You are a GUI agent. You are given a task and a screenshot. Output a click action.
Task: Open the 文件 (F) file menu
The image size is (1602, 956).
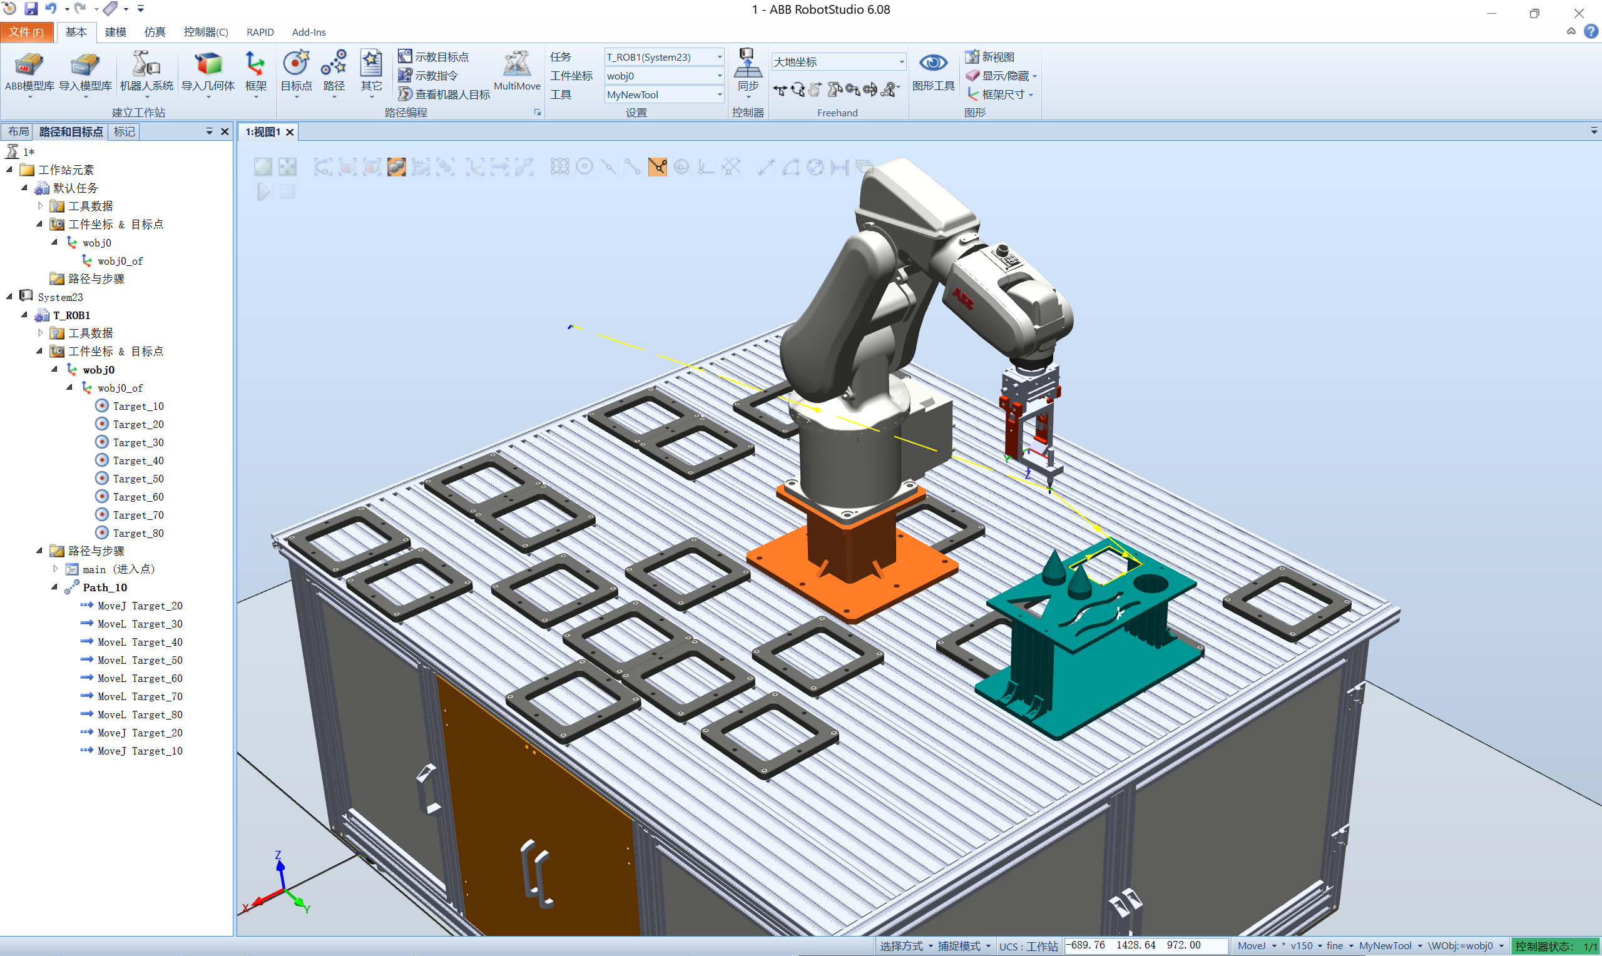[x=26, y=31]
